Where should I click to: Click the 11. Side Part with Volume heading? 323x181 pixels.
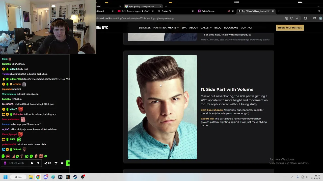click(227, 89)
